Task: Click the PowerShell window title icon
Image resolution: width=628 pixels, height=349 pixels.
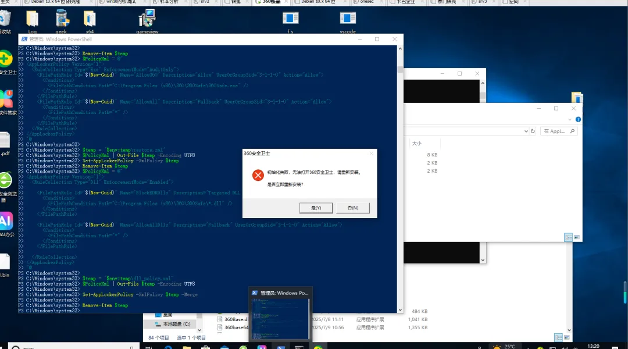Action: (24, 40)
